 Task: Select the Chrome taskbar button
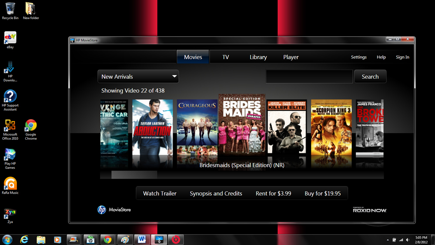coord(107,239)
